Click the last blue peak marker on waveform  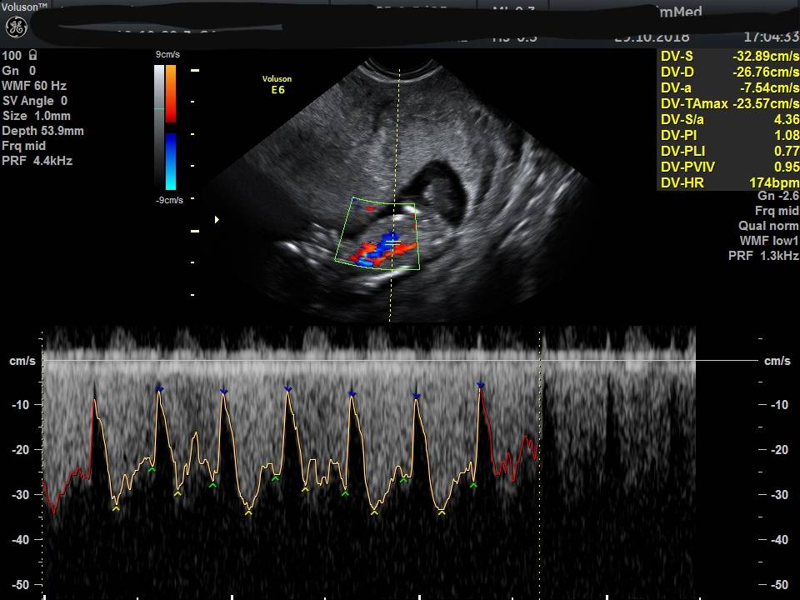point(481,385)
